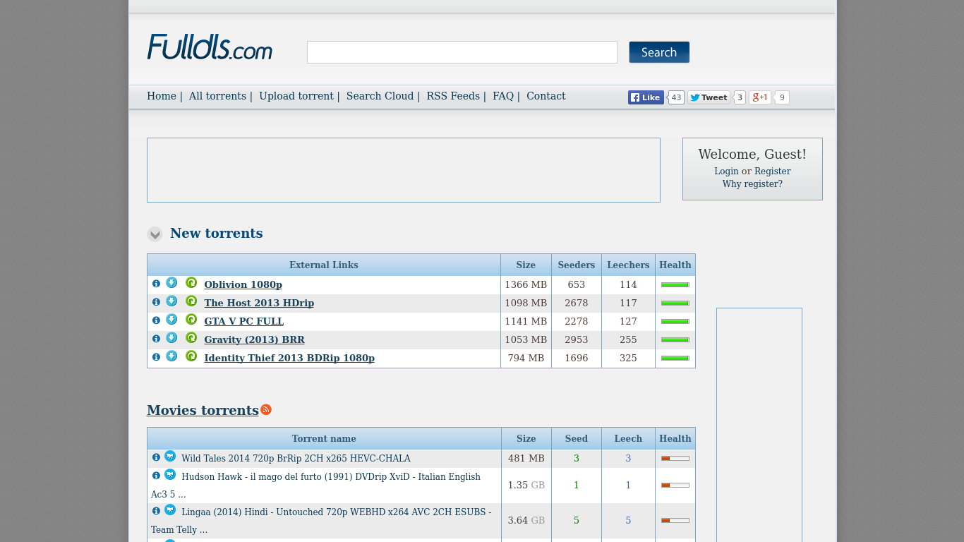Open info icon for The Host 2013 HDrip
The width and height of the screenshot is (964, 542).
[156, 302]
